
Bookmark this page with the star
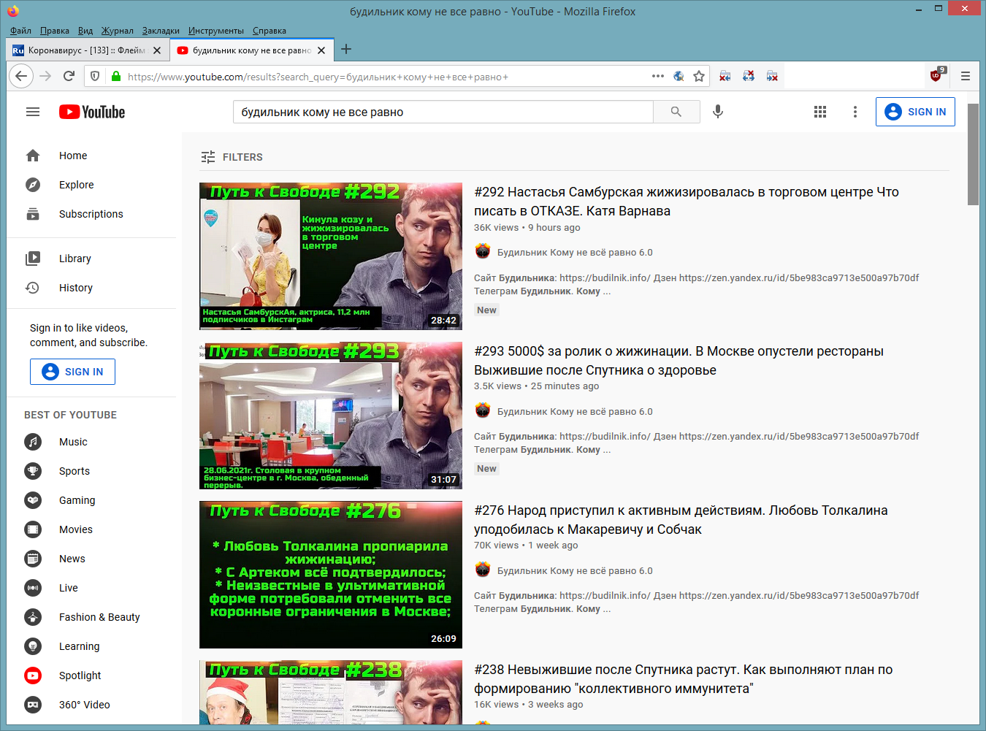[699, 76]
